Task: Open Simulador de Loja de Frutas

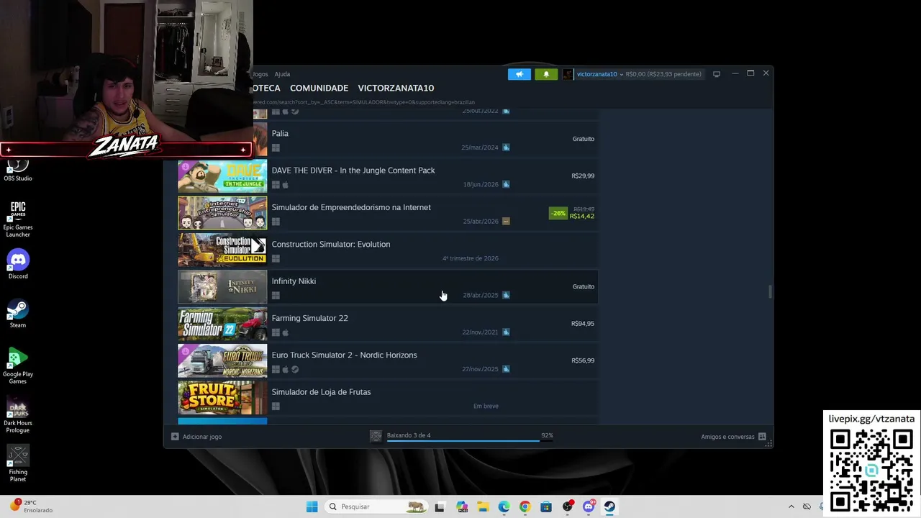Action: click(321, 392)
